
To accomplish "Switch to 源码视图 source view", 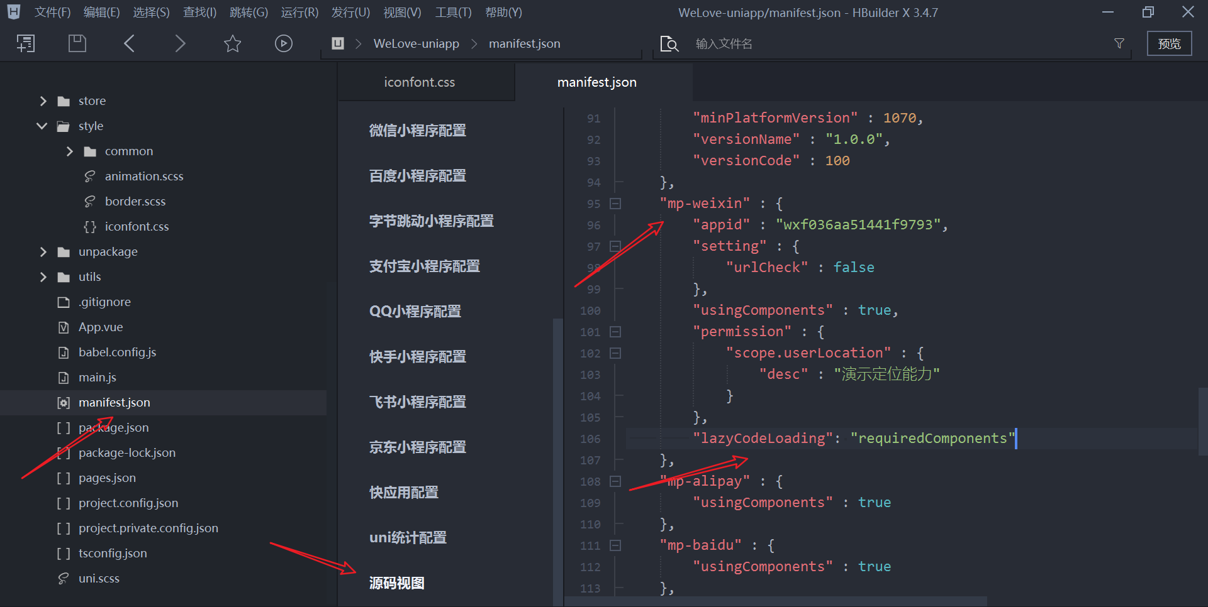I will [397, 583].
